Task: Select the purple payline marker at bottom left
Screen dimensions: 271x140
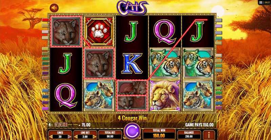Action: click(x=45, y=109)
